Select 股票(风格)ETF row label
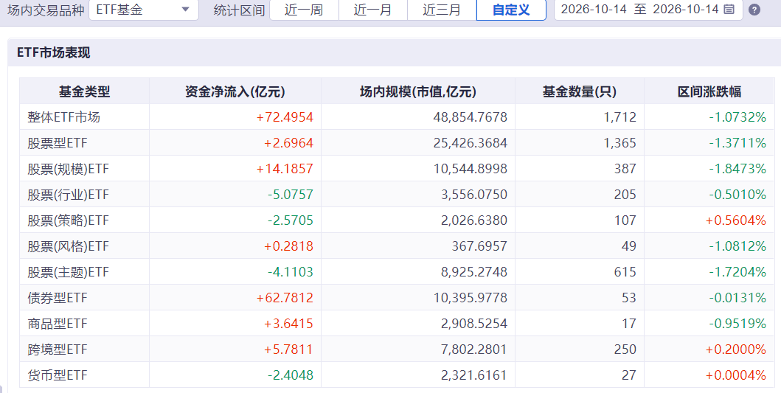This screenshot has width=781, height=393. point(69,246)
